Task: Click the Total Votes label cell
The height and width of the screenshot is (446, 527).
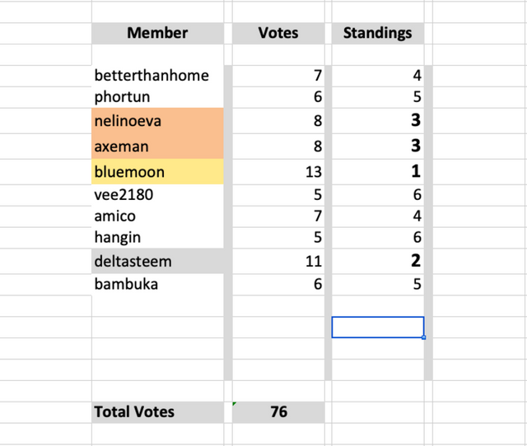Action: click(157, 412)
